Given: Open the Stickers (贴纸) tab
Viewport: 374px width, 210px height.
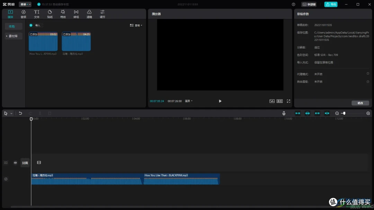Looking at the screenshot, I should [50, 14].
